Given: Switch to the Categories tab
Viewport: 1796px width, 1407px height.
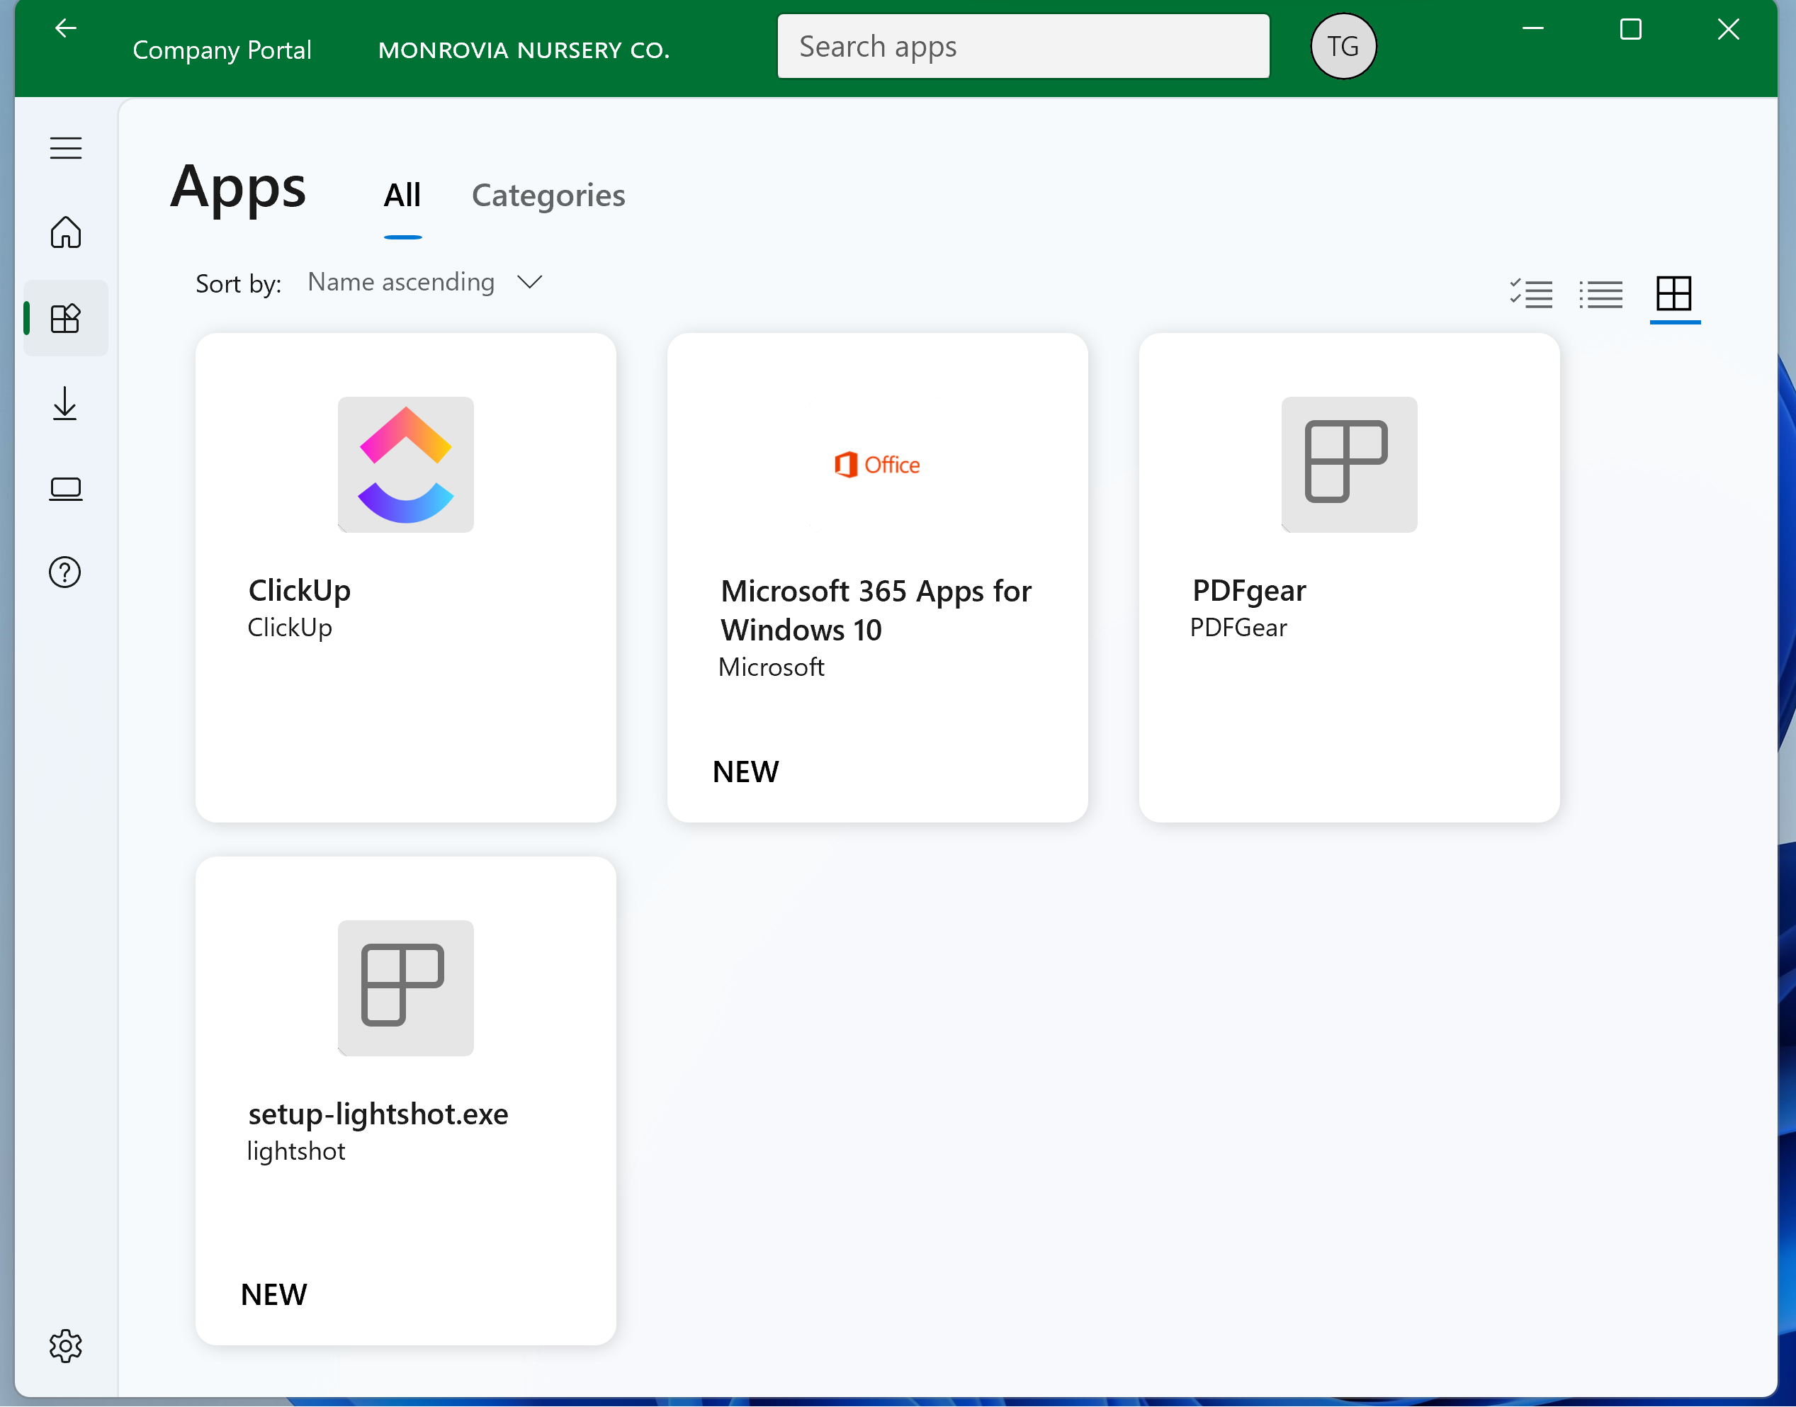Looking at the screenshot, I should point(548,196).
